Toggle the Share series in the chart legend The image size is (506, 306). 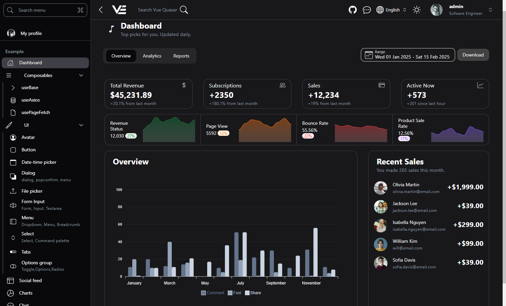[253, 293]
